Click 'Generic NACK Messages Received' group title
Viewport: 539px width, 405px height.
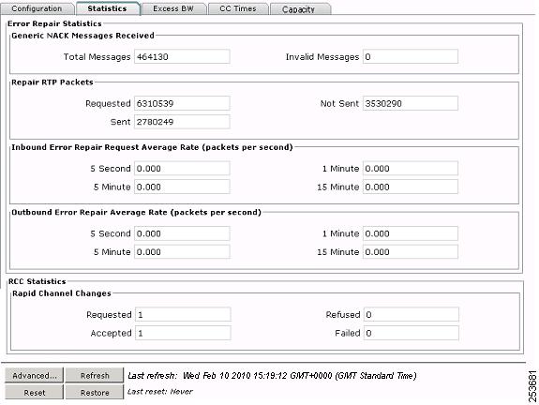click(82, 36)
